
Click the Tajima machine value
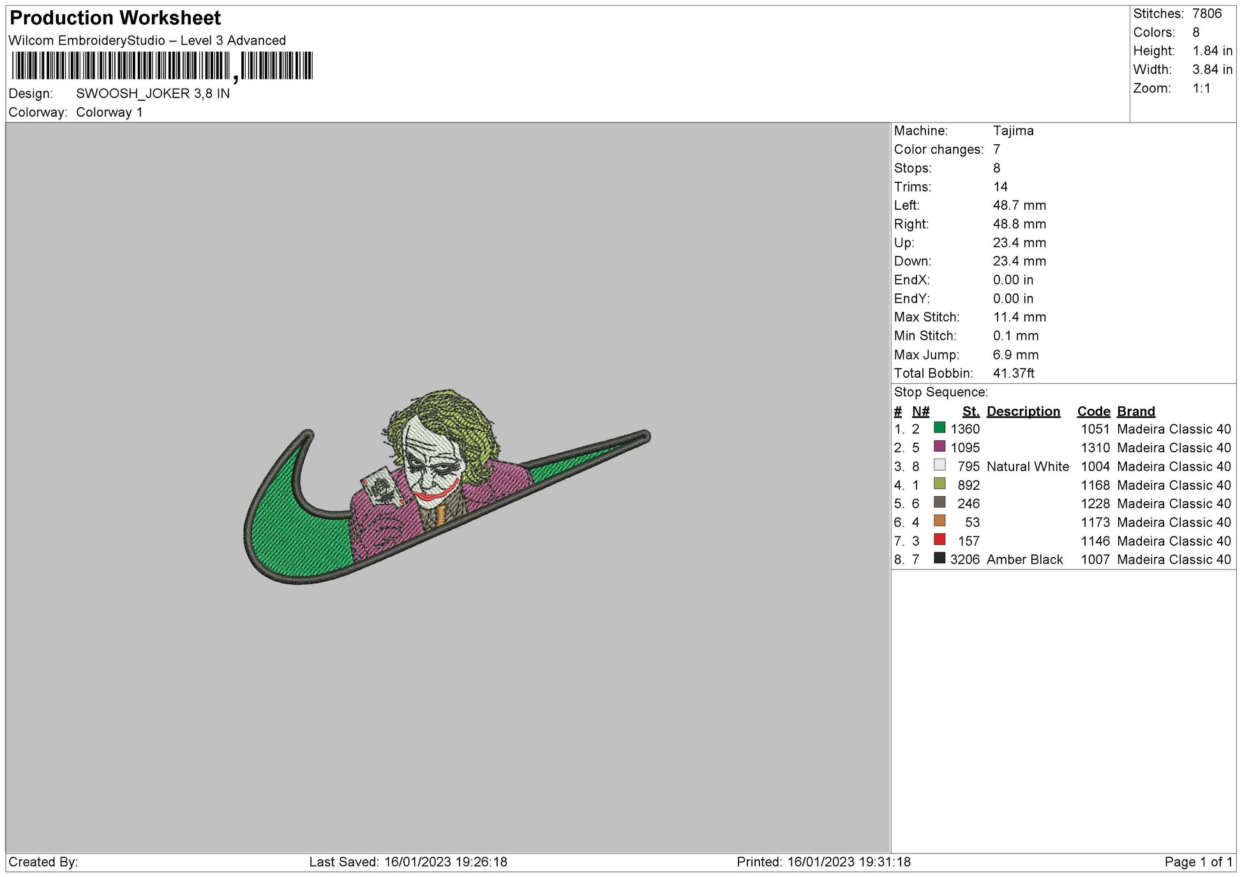coord(1013,131)
